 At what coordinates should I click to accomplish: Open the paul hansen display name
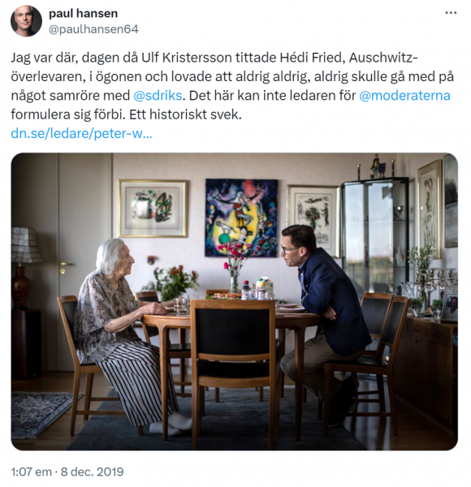point(84,13)
